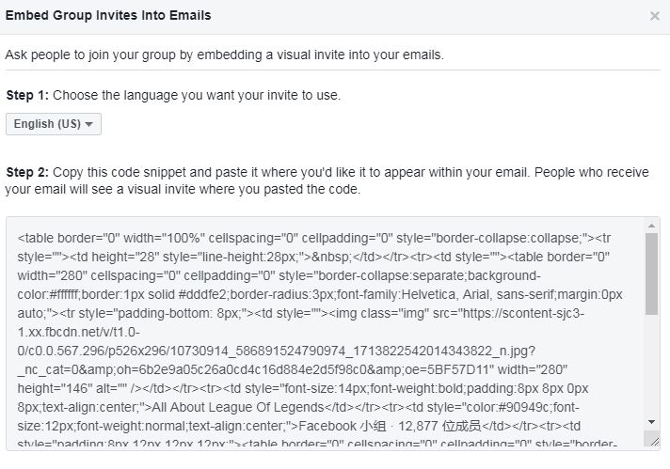Viewport: 670px width, 469px height.
Task: Click the scrollbar up arrow in code box
Action: pos(651,226)
